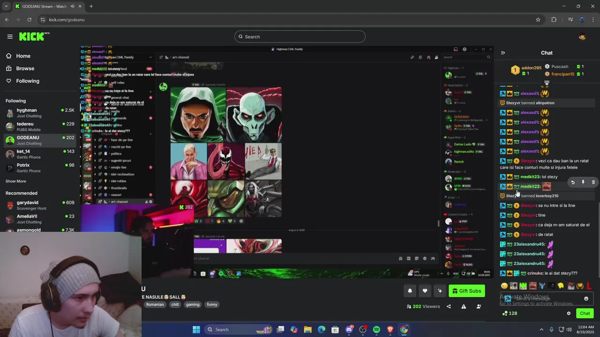
Task: Click into Send a message field
Action: pos(546,299)
